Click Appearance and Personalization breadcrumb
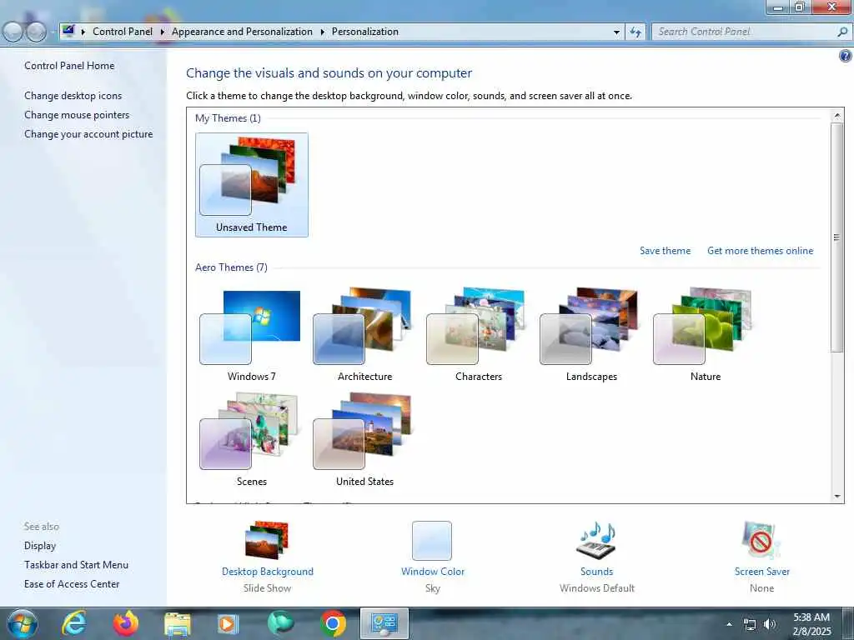The height and width of the screenshot is (640, 854). click(242, 32)
